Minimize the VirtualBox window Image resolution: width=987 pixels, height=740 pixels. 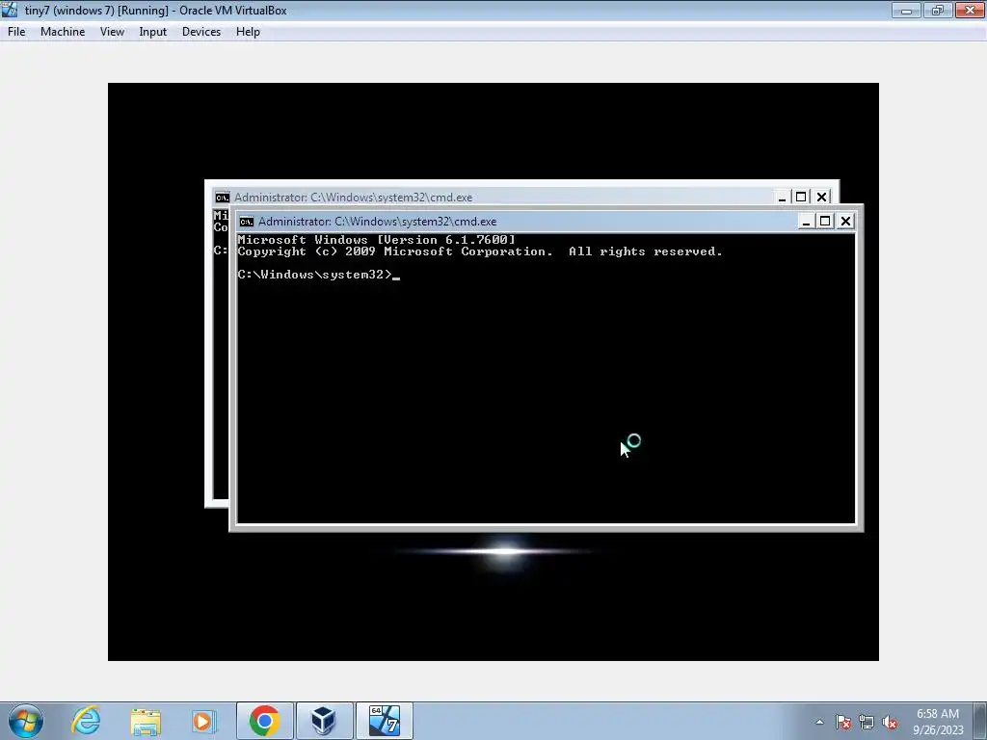pyautogui.click(x=906, y=10)
